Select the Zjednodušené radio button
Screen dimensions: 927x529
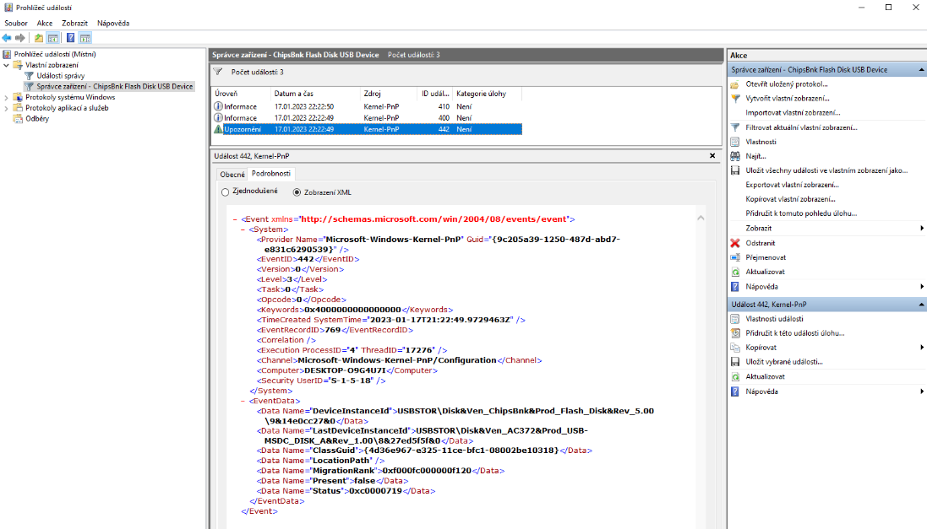[x=225, y=192]
